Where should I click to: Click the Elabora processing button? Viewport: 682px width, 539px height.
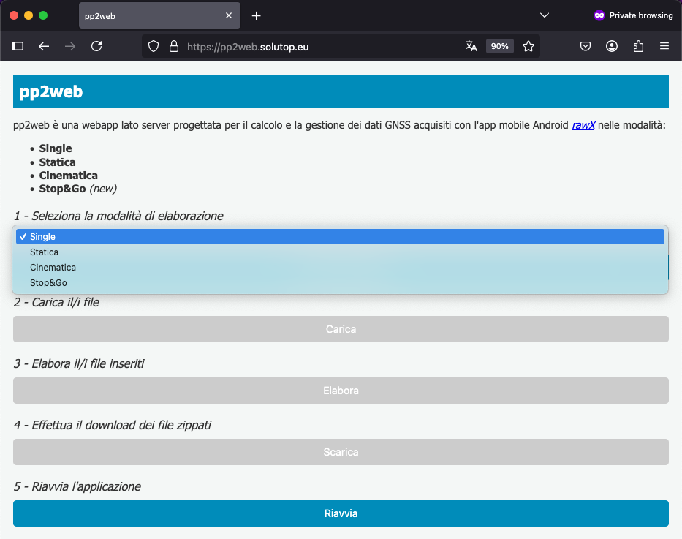click(341, 391)
